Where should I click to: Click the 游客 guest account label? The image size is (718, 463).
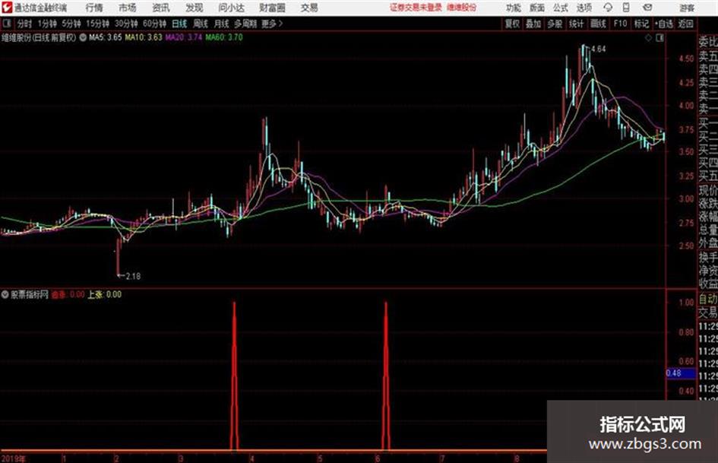click(686, 8)
